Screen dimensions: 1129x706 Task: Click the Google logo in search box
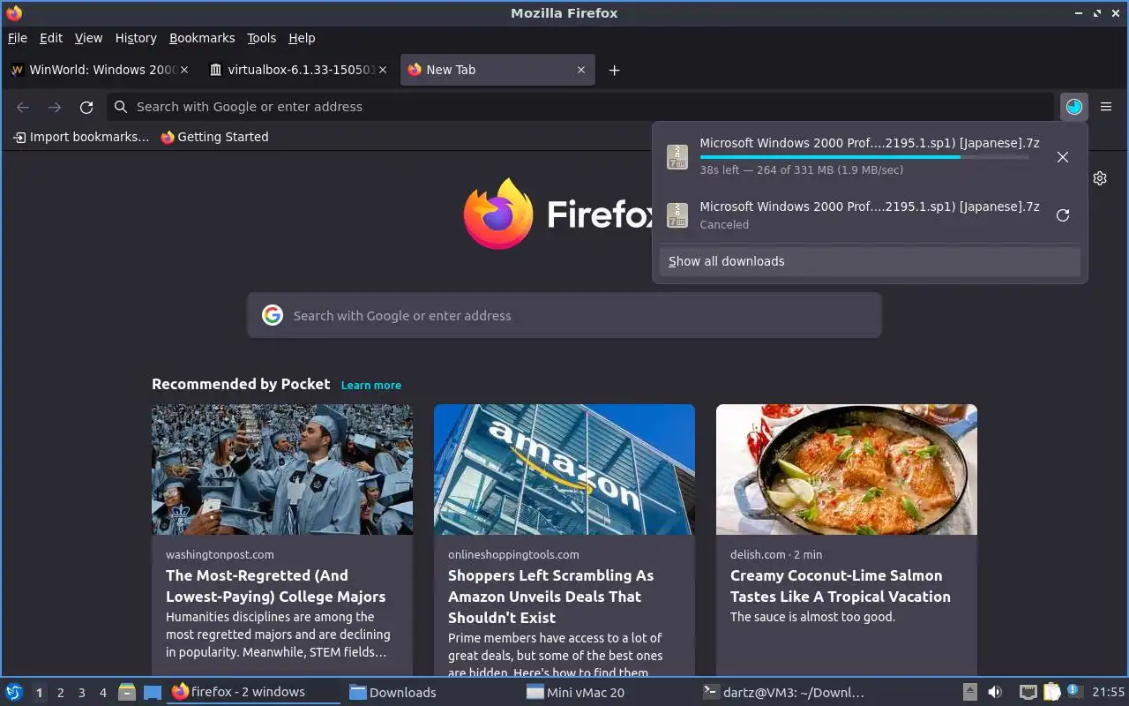click(x=273, y=315)
